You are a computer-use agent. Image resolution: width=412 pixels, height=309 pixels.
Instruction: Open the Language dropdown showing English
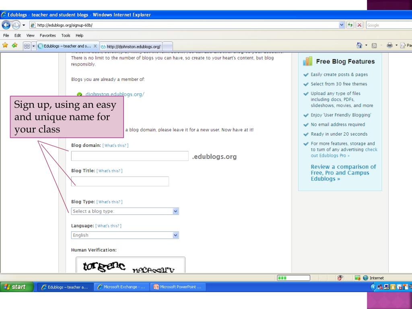[125, 235]
